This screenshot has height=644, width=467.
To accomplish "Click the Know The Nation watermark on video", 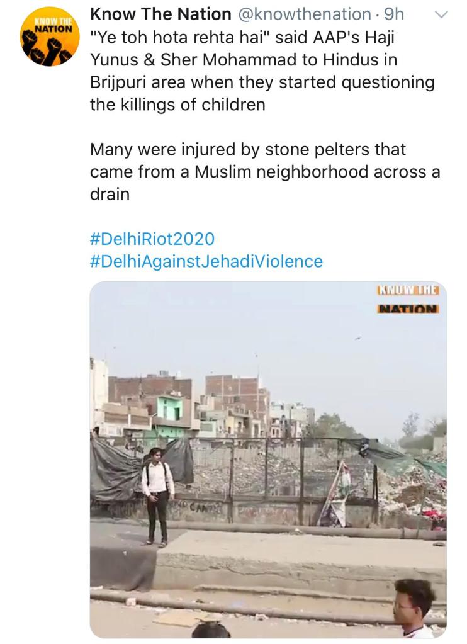I will (407, 300).
